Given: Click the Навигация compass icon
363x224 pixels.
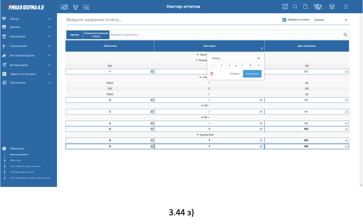Looking at the screenshot, I should [4, 149].
